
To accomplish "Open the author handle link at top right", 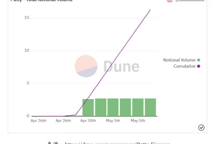I will click(x=190, y=1).
